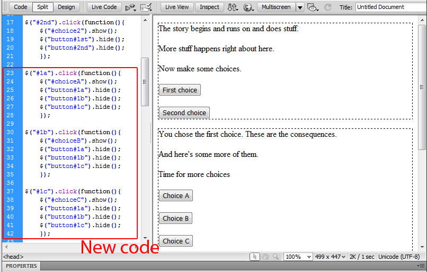Click text 'And here's some more of them.'
This screenshot has width=427, height=272.
pyautogui.click(x=208, y=154)
